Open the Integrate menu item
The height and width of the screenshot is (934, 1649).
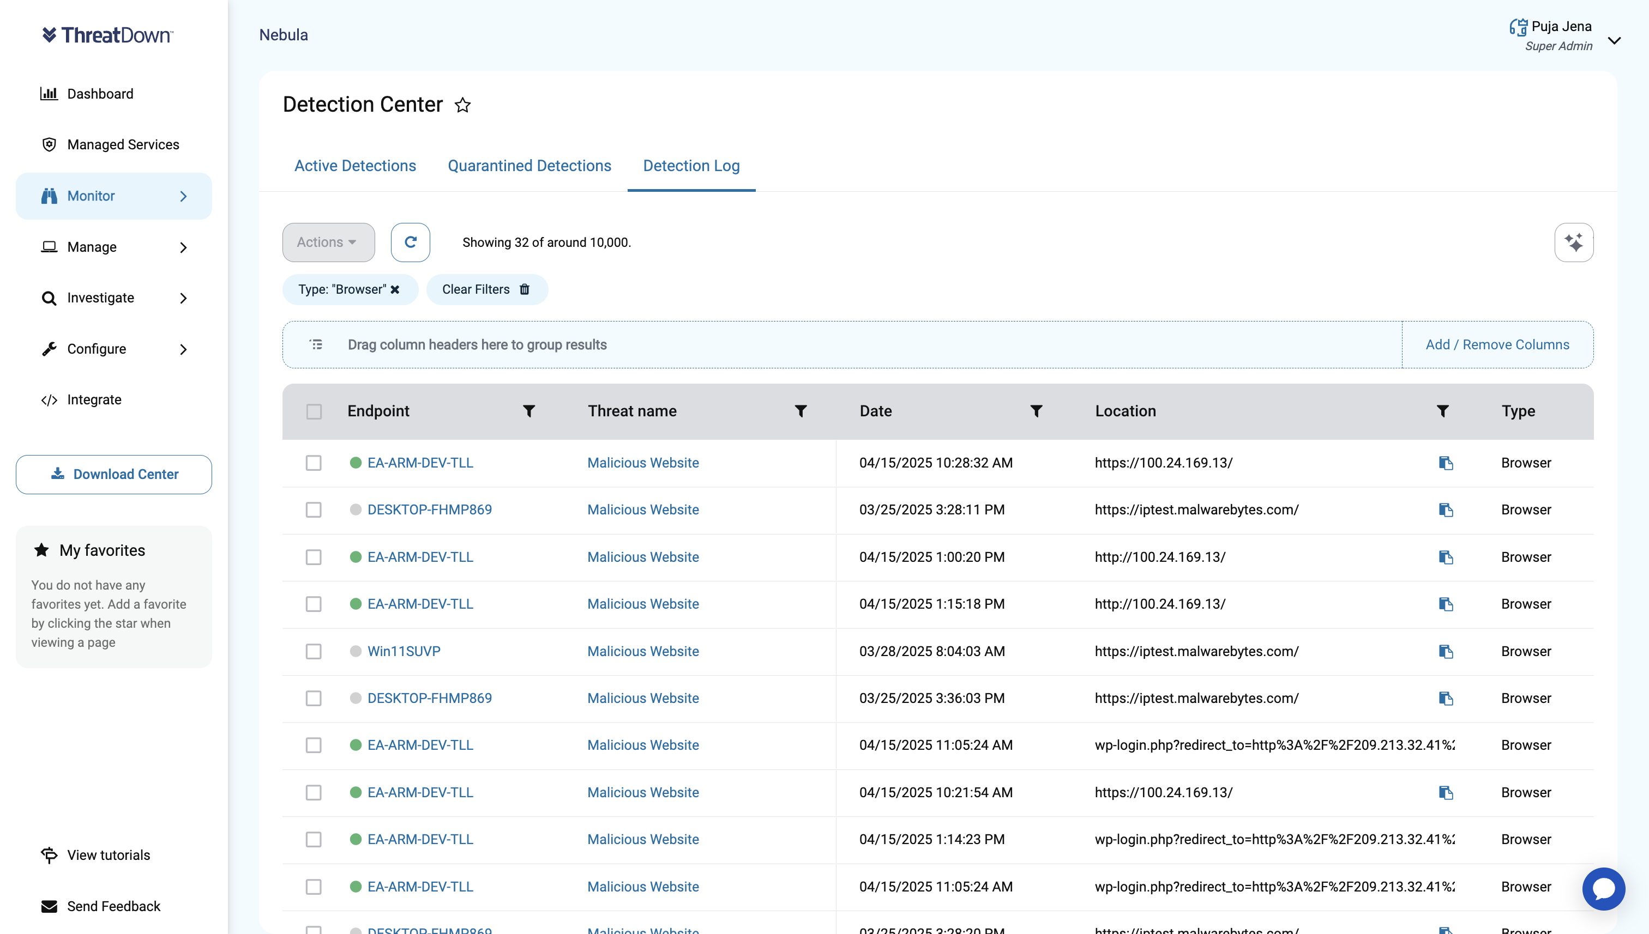click(x=94, y=399)
